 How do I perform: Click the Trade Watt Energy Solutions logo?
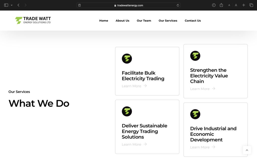(33, 20)
